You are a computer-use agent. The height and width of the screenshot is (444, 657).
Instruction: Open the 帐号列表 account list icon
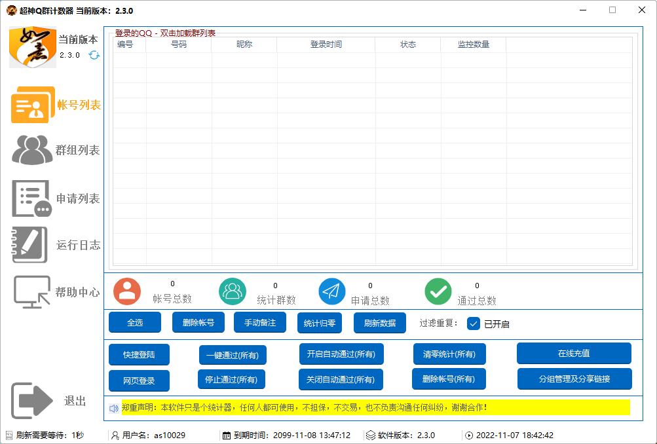click(x=33, y=105)
